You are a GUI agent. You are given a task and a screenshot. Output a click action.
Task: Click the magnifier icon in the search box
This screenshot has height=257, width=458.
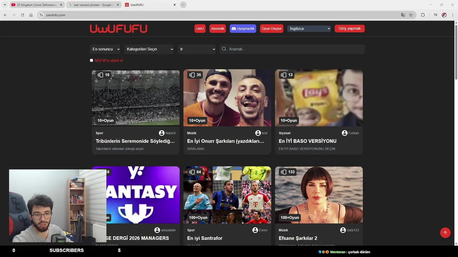pos(224,49)
